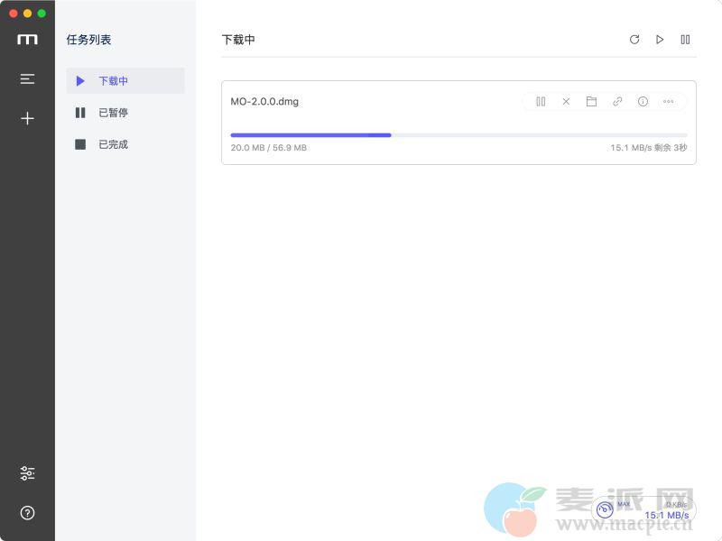Open the preferences sliders icon

[x=27, y=473]
